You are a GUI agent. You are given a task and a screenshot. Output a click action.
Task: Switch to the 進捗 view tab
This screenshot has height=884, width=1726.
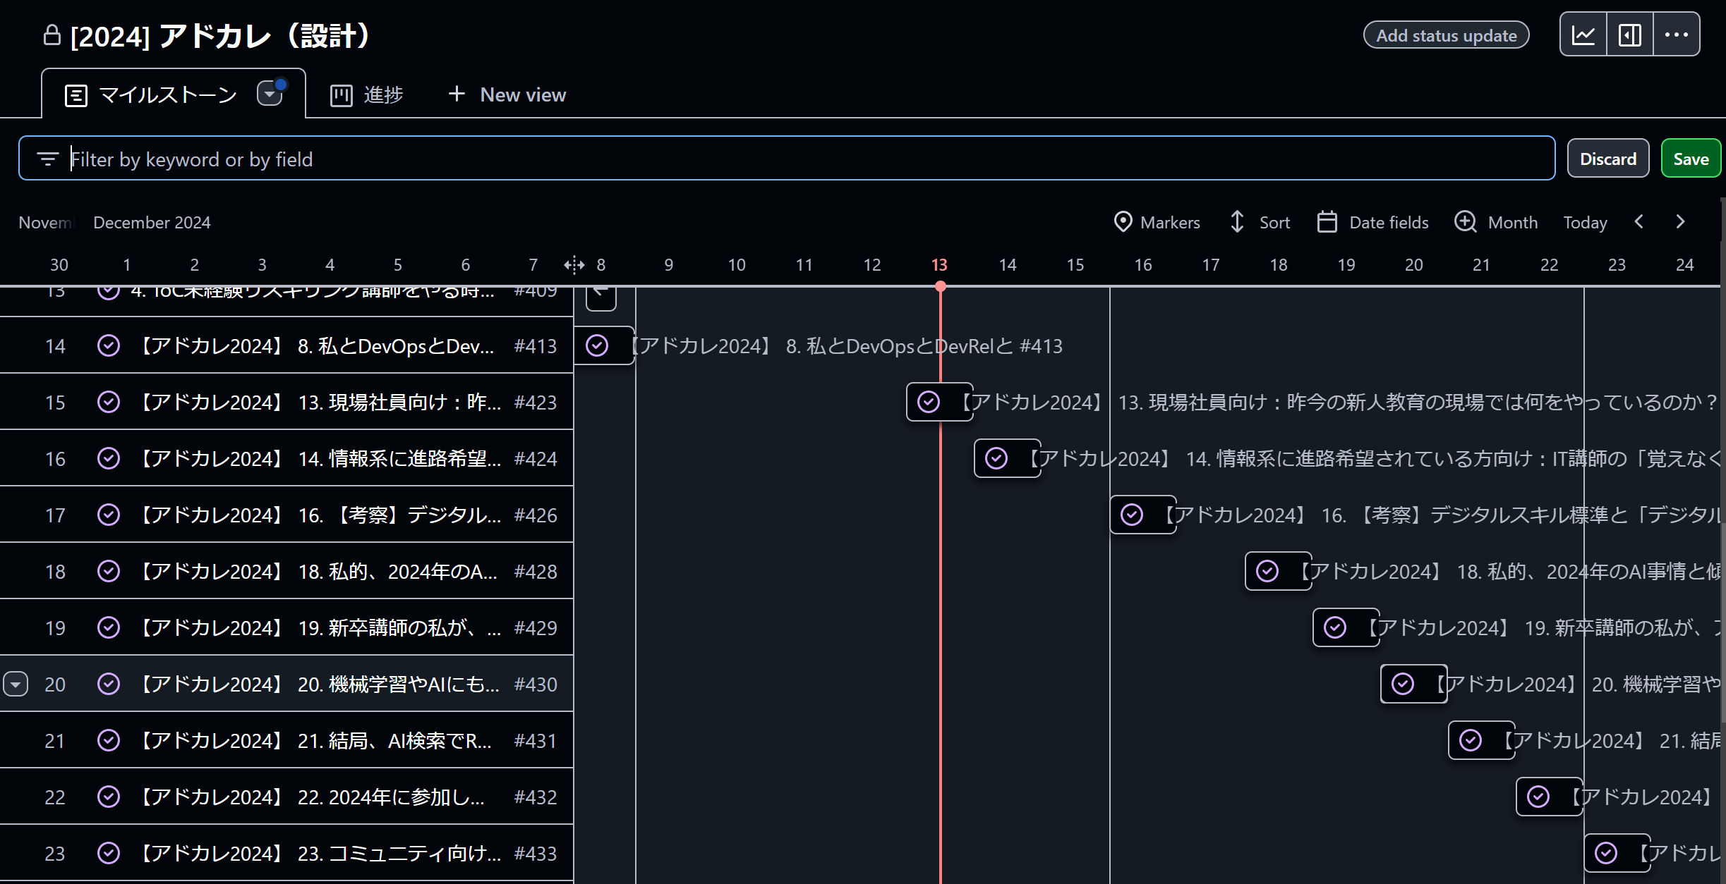click(x=367, y=94)
